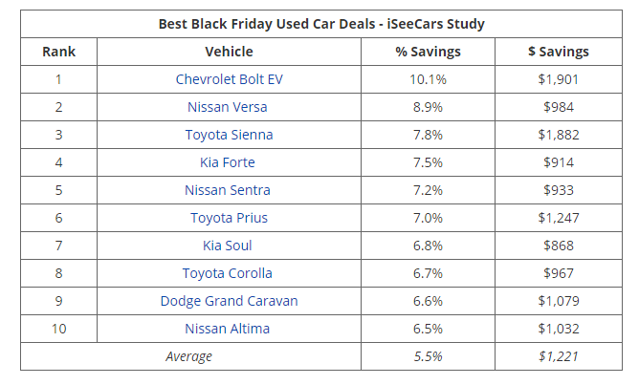Viewport: 639px width, 385px height.
Task: Open the Toyota Sienna link
Action: coord(229,135)
